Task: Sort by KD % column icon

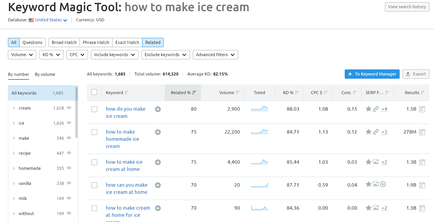Action: click(x=297, y=93)
